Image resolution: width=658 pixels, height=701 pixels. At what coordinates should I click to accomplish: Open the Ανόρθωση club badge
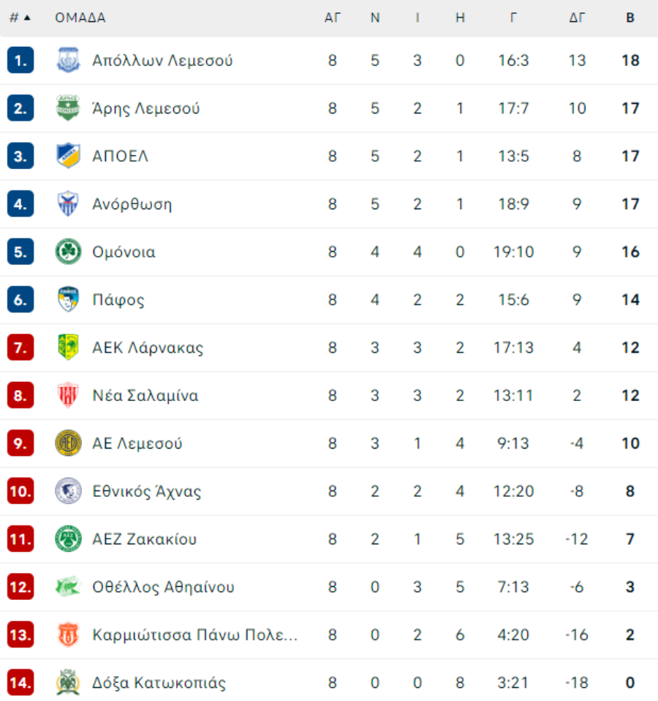click(x=68, y=203)
